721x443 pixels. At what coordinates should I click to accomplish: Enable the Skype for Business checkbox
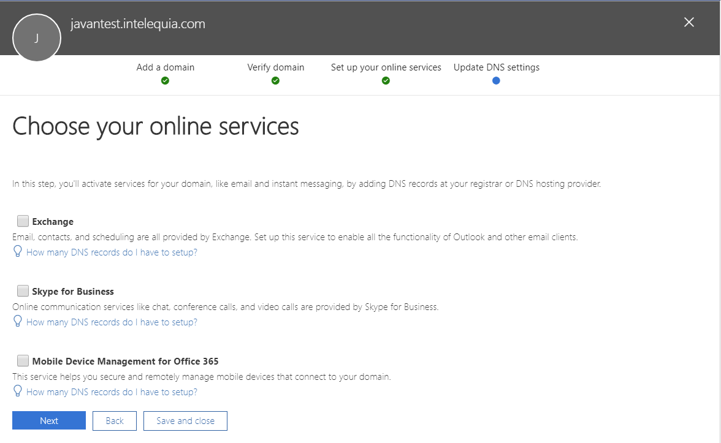[x=23, y=290]
